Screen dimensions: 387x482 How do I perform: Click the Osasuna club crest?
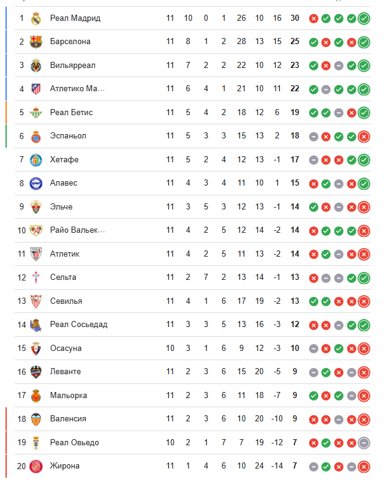35,348
